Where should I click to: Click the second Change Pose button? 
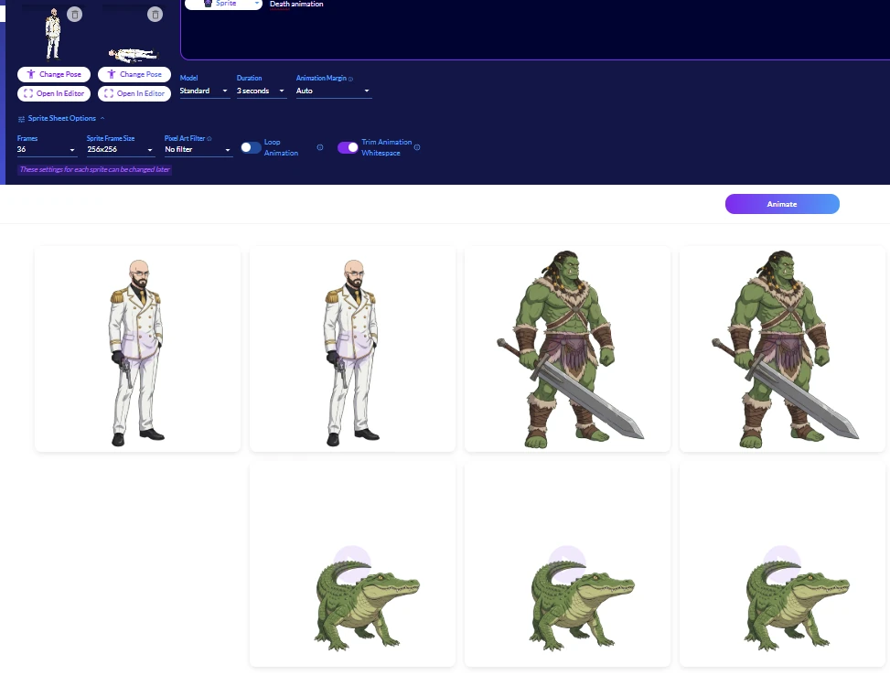tap(134, 74)
